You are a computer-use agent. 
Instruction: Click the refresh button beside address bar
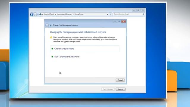point(110,14)
